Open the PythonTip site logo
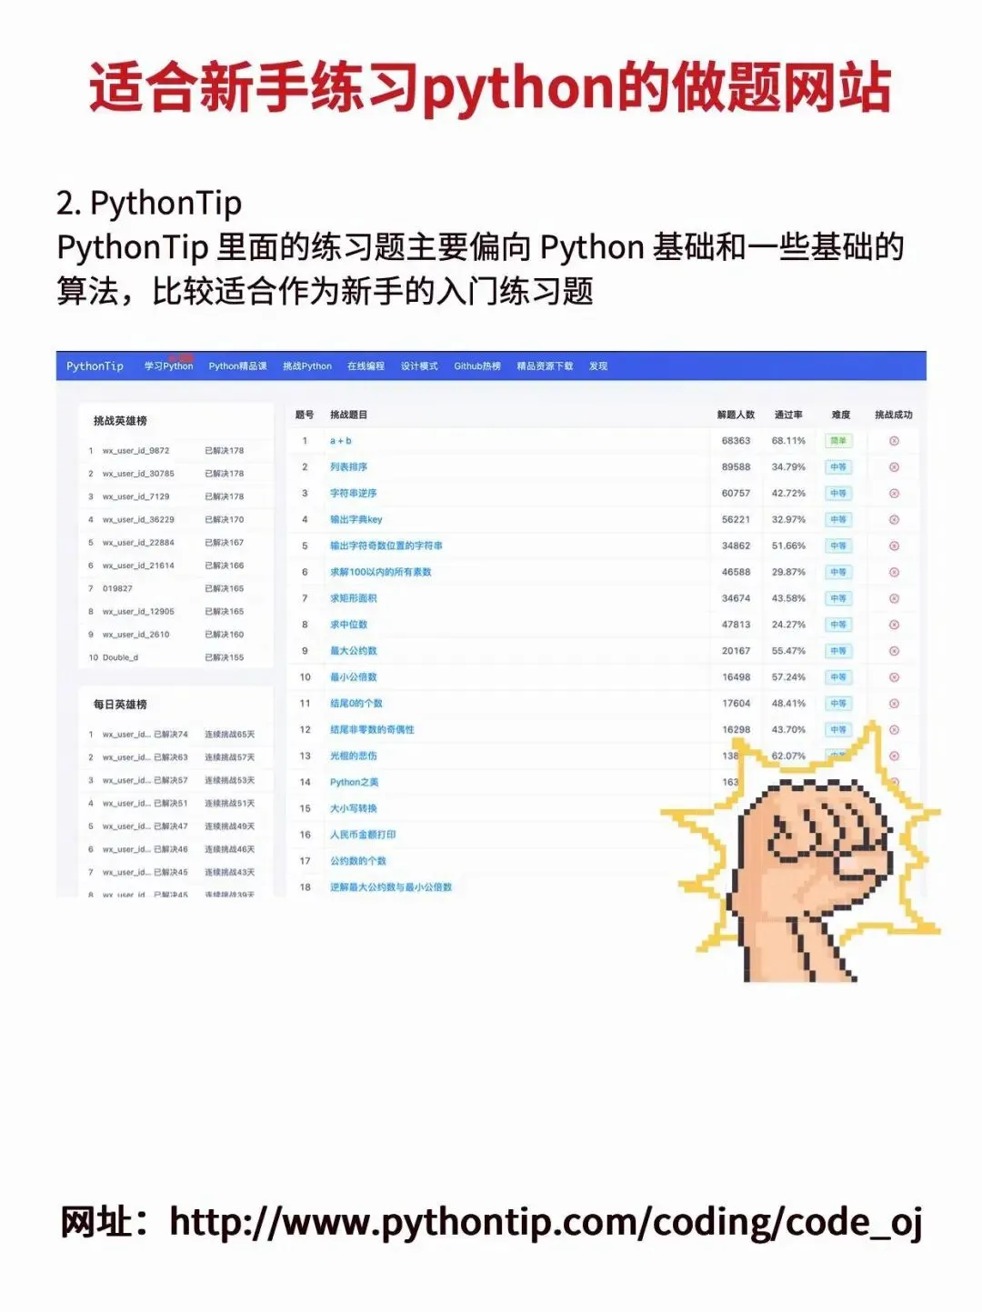The height and width of the screenshot is (1312, 982). pos(95,366)
